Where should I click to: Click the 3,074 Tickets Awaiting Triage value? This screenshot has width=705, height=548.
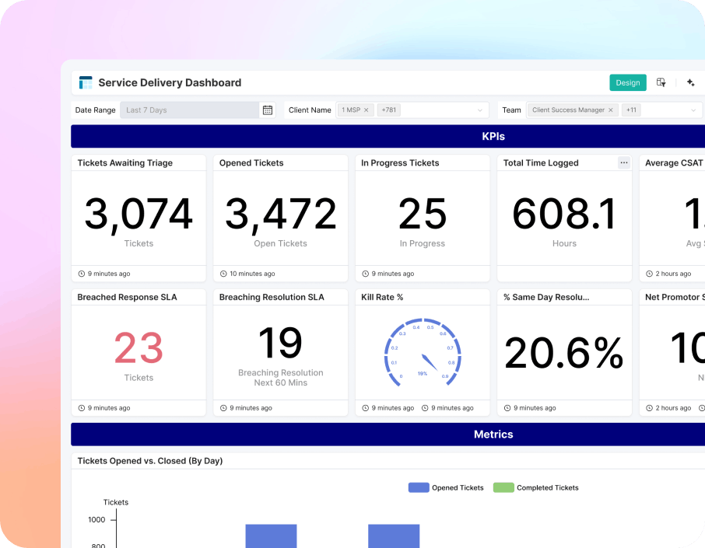[x=139, y=215]
